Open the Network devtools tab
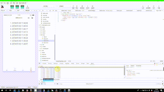 pyautogui.click(x=56, y=63)
